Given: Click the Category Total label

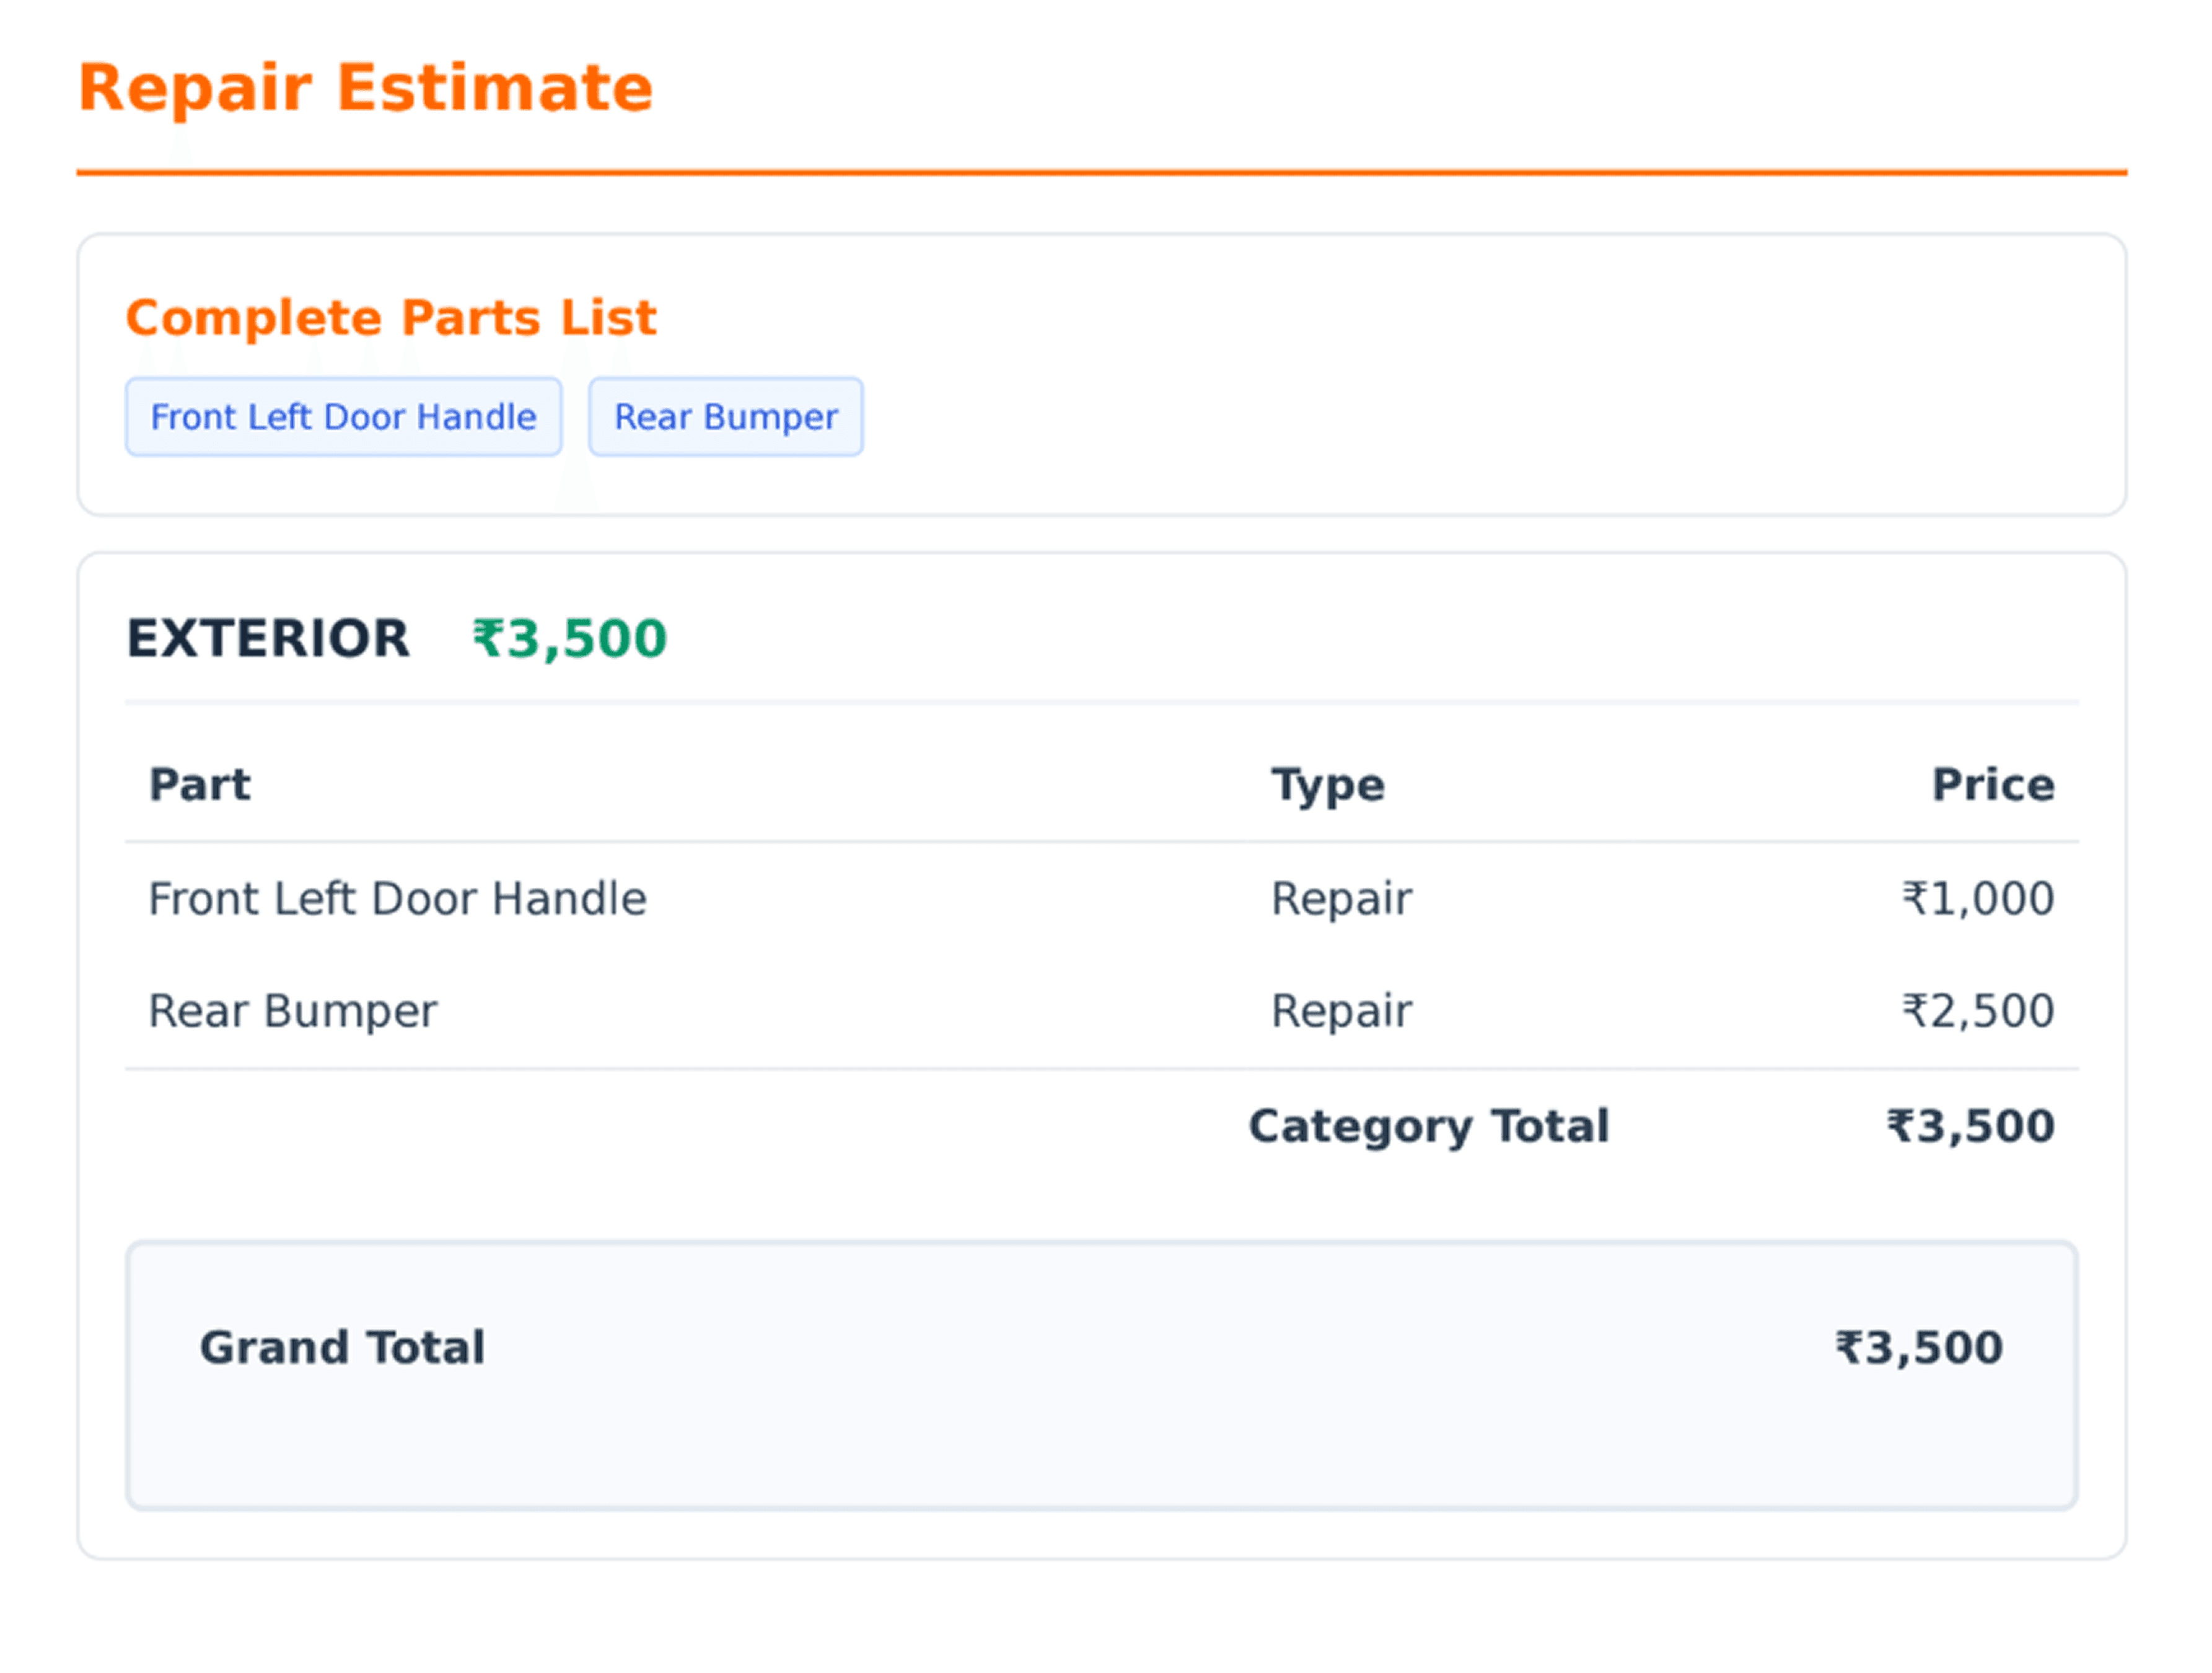Looking at the screenshot, I should [x=1428, y=1126].
